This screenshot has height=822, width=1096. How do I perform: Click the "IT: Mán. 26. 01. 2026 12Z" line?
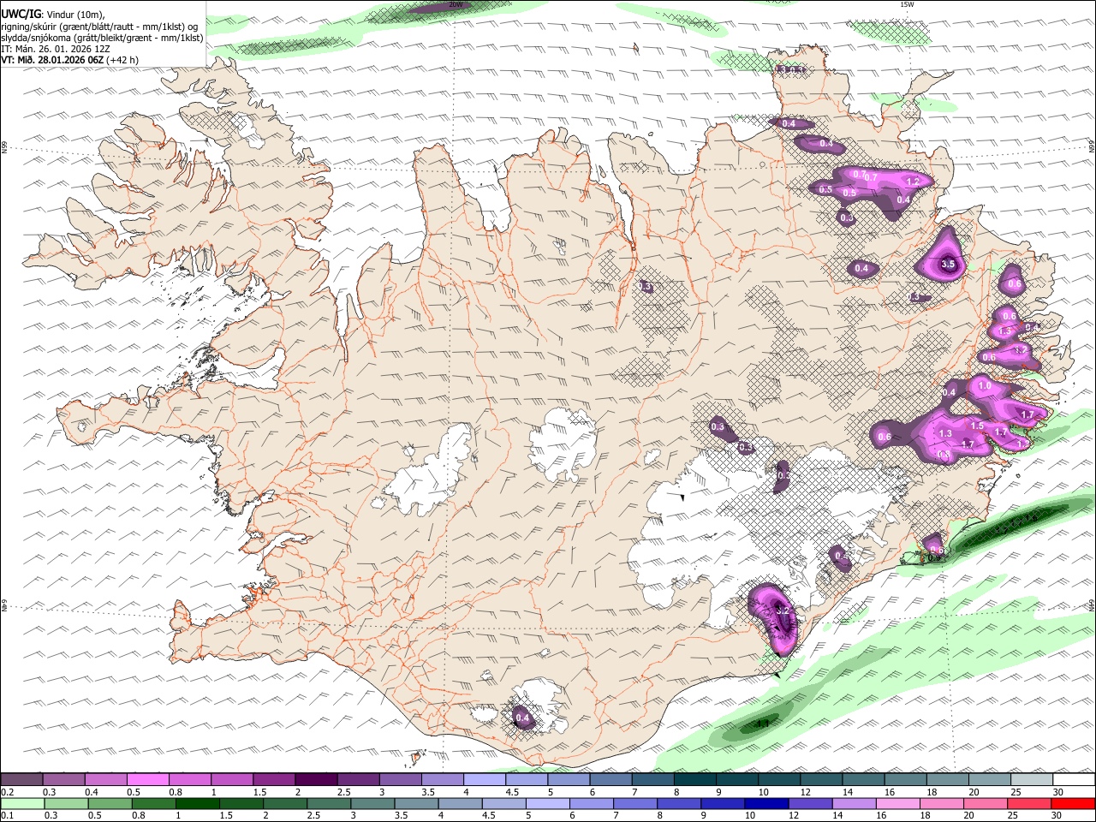(x=55, y=49)
